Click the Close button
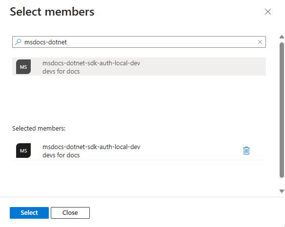Screen dimensions: 285x227 [70, 213]
